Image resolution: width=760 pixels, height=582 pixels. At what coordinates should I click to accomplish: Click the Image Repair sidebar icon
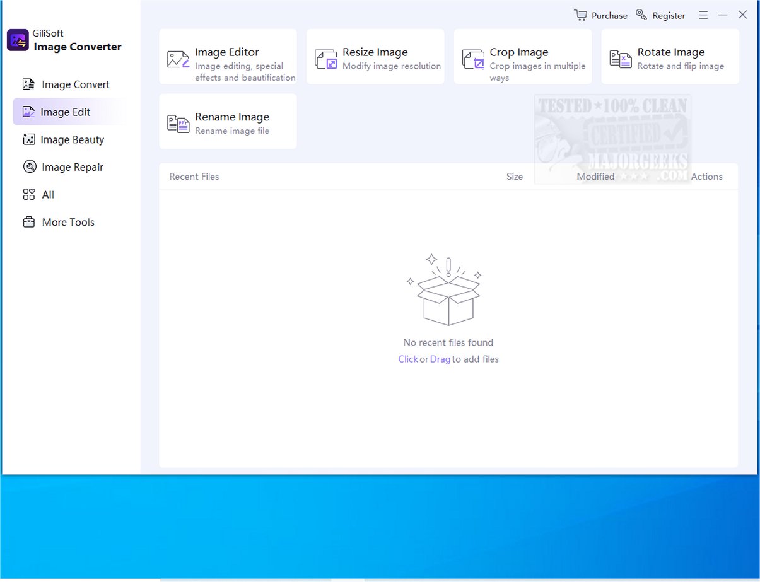(x=29, y=167)
